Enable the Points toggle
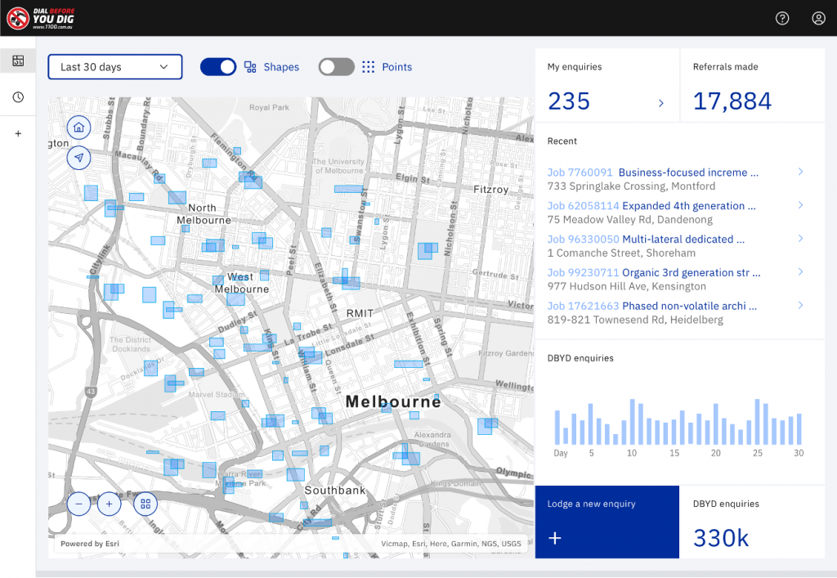837x578 pixels. coord(336,67)
